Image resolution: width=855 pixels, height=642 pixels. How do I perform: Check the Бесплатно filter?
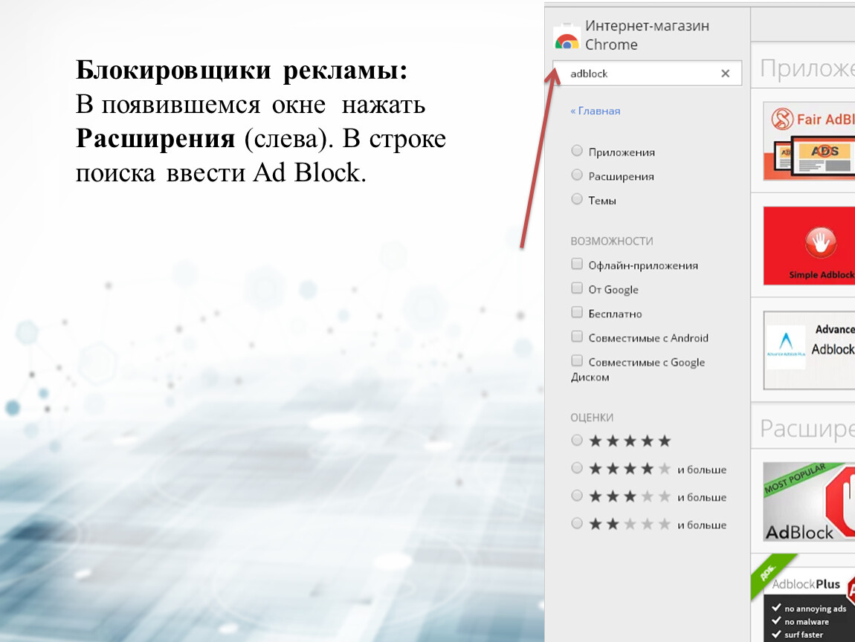(x=577, y=312)
